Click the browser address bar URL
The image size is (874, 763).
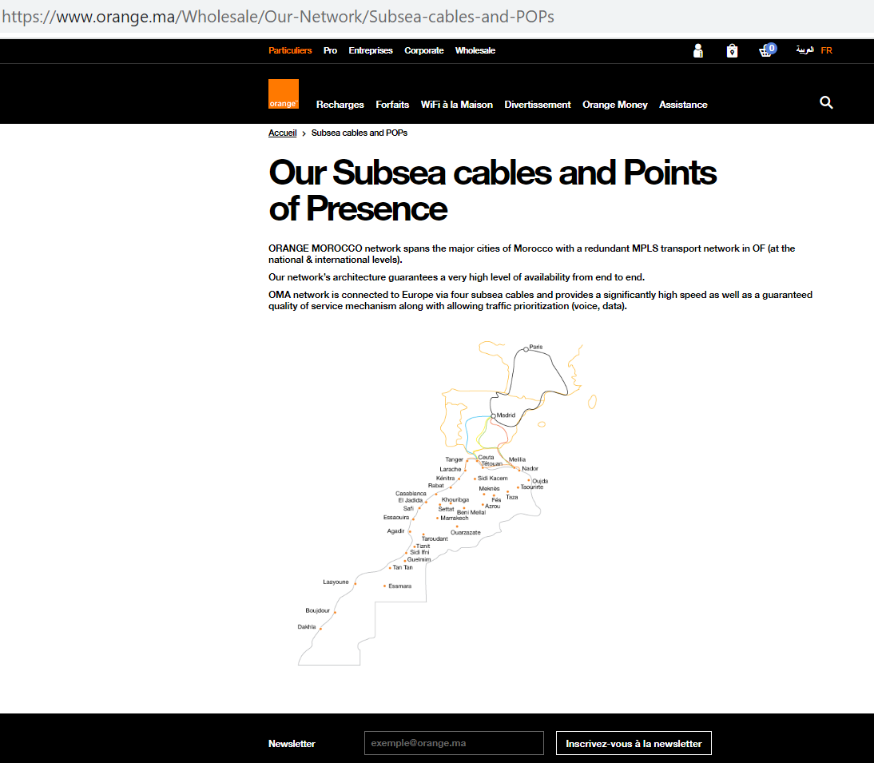[x=278, y=17]
